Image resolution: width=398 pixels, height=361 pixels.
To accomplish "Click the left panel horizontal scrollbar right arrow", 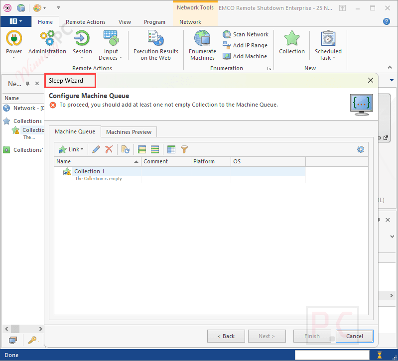I will pos(40,329).
